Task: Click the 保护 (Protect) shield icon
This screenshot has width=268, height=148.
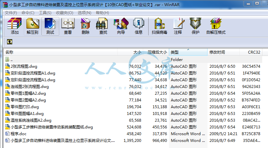Action: click(195, 23)
